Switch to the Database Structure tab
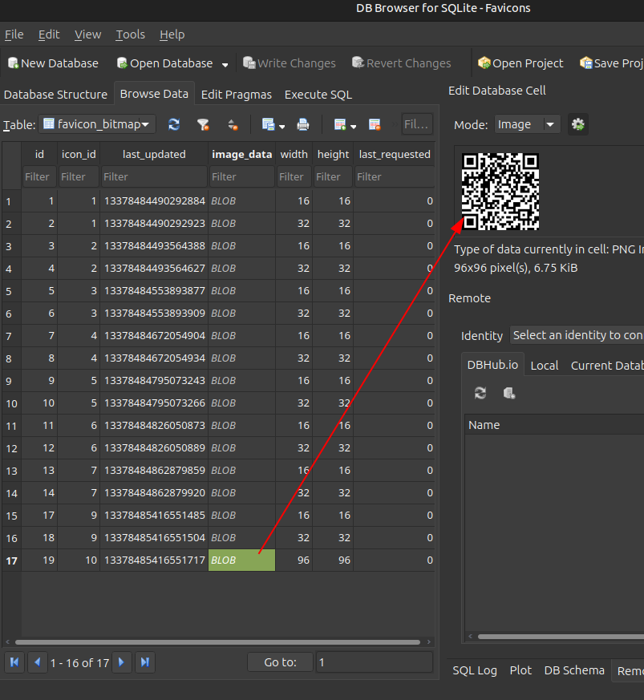This screenshot has width=644, height=700. [x=55, y=95]
